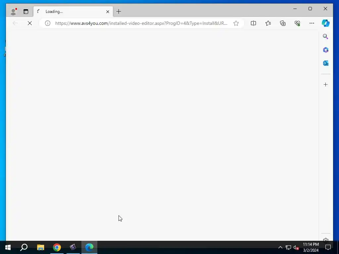Open Browser essentials
The height and width of the screenshot is (254, 339).
click(297, 23)
